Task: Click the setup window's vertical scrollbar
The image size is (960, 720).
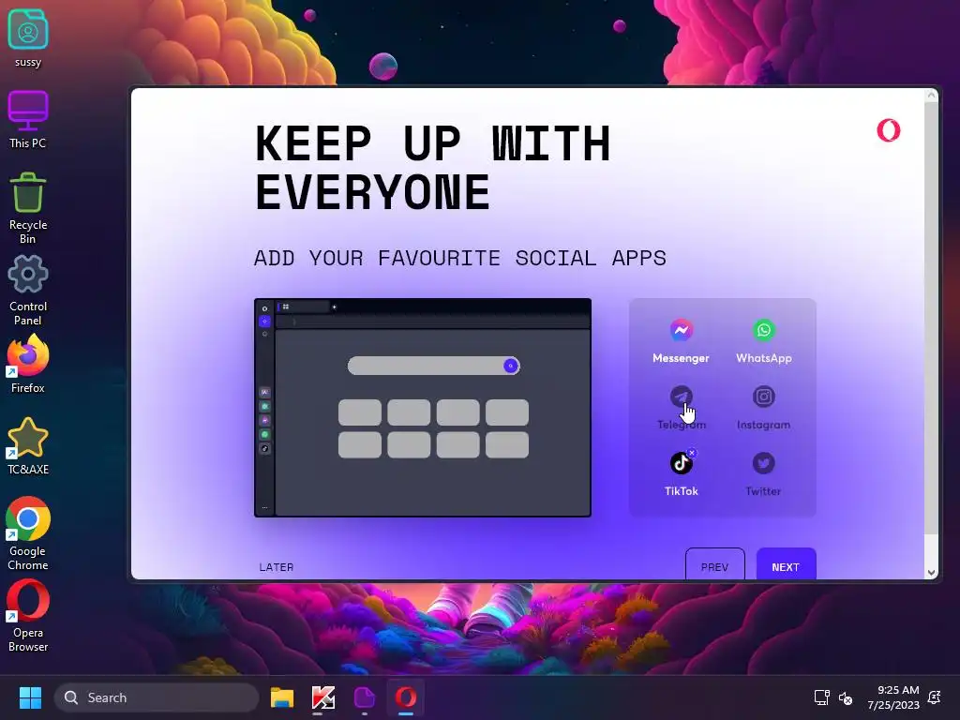Action: point(931,317)
